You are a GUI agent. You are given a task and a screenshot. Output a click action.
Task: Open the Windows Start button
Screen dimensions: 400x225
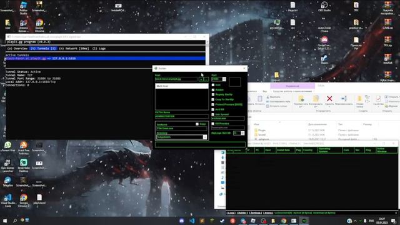click(x=5, y=221)
